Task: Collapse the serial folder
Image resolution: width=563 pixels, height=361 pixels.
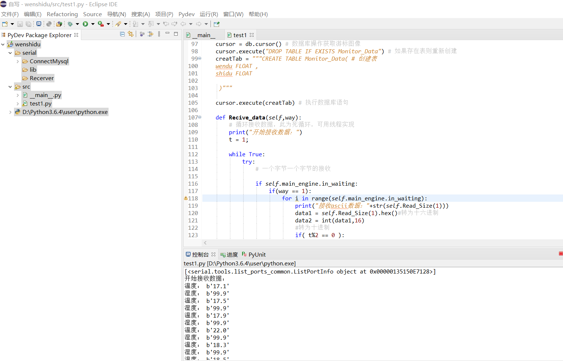Action: [x=10, y=53]
